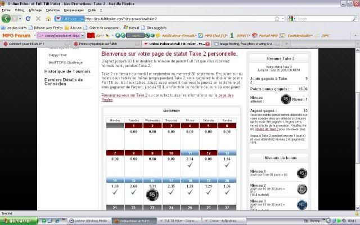This screenshot has width=360, height=225.
Task: Click the checkmark under September 14
Action: click(x=115, y=192)
